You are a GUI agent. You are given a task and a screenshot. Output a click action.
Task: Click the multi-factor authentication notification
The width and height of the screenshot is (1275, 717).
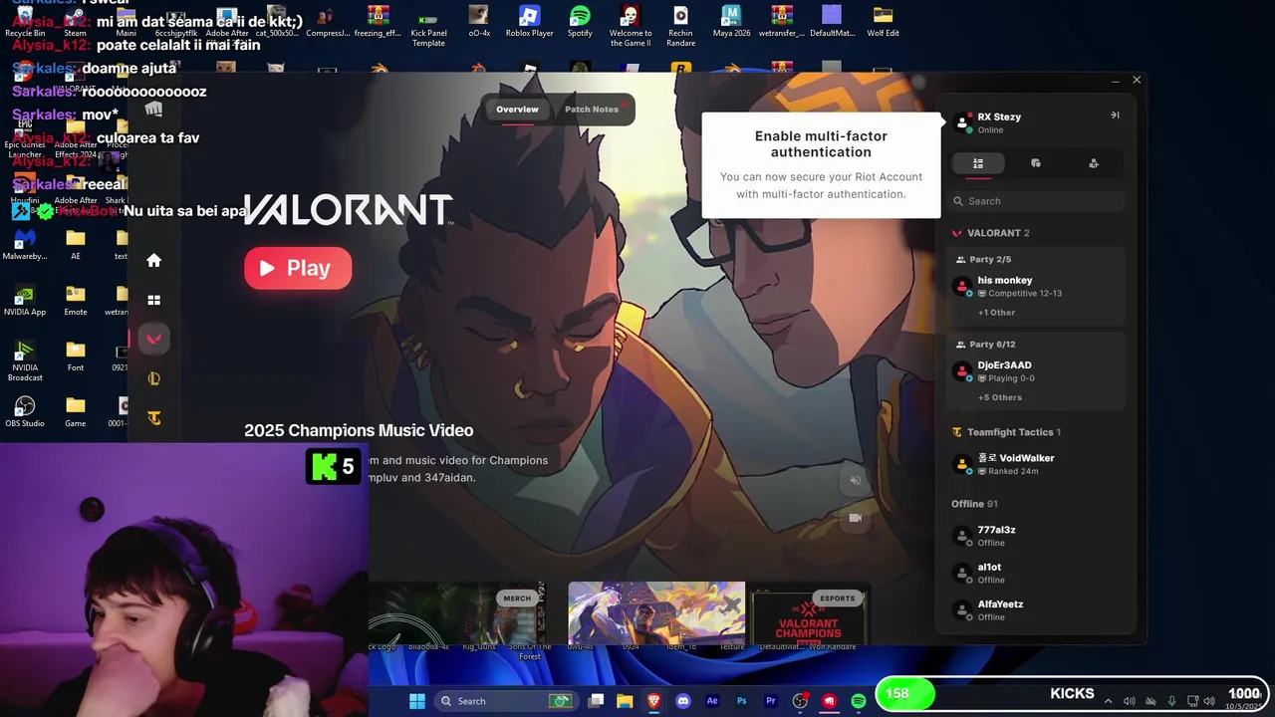click(821, 164)
